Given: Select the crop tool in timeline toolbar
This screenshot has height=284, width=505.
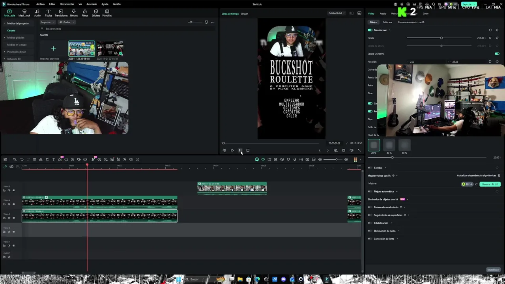Looking at the screenshot, I should click(x=47, y=159).
